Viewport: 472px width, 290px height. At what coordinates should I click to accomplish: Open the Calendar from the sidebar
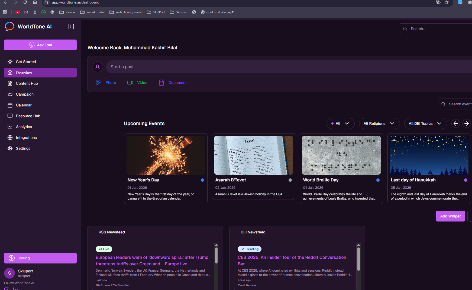pyautogui.click(x=23, y=105)
